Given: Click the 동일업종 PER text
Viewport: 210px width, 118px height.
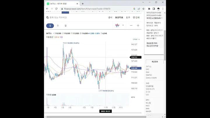Looking at the screenshot, I should click(152, 43).
